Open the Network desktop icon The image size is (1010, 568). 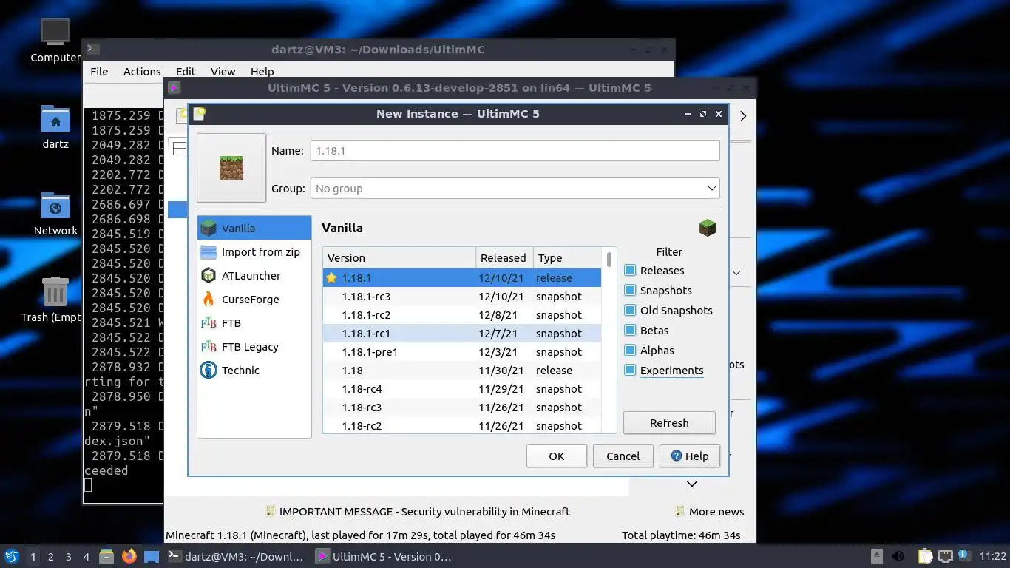(55, 213)
